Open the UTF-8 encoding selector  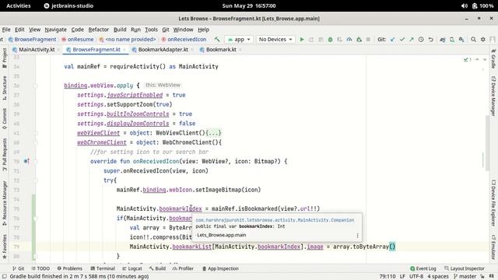[416, 277]
